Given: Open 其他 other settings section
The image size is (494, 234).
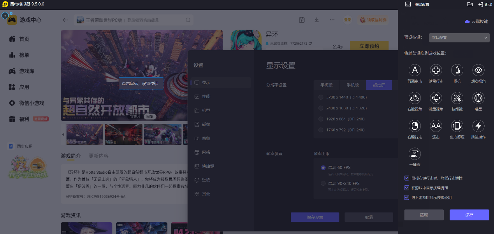Looking at the screenshot, I should [222, 194].
